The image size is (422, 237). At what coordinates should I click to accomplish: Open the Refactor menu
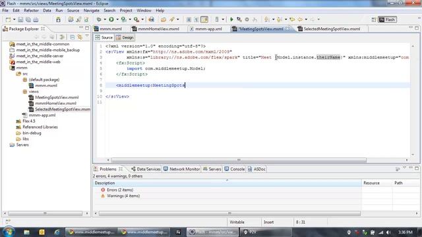(x=31, y=11)
